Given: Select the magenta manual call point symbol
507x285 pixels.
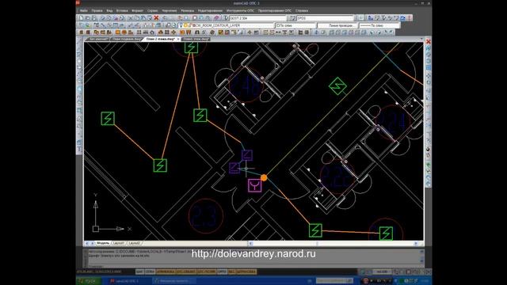Looking at the screenshot, I should (x=255, y=185).
